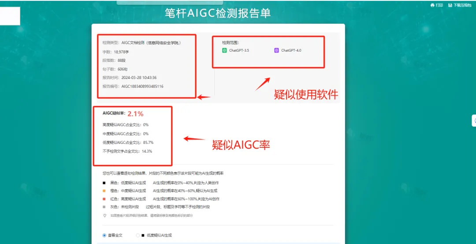Click the green ChatGPT-3.5 icon
Viewport: 476px width, 244px height.
pos(225,50)
